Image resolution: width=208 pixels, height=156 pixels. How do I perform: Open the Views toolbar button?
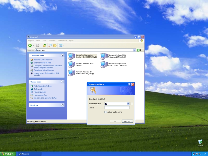pos(61,45)
